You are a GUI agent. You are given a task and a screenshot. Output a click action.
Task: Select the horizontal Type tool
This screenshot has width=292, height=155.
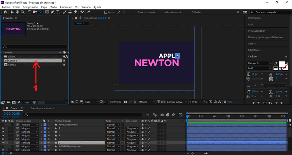coord(58,12)
